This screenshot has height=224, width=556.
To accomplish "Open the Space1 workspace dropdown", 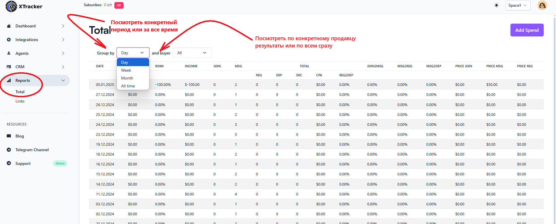I will 518,5.
